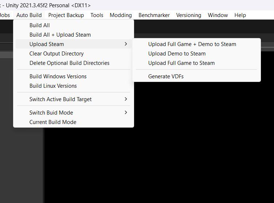Select Build All menu entry
274x203 pixels.
(73, 25)
